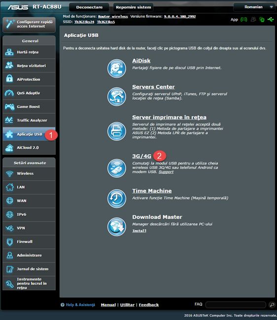Viewport: 277px width, 320px height.
Task: Open Administrare in sidebar
Action: [x=29, y=255]
